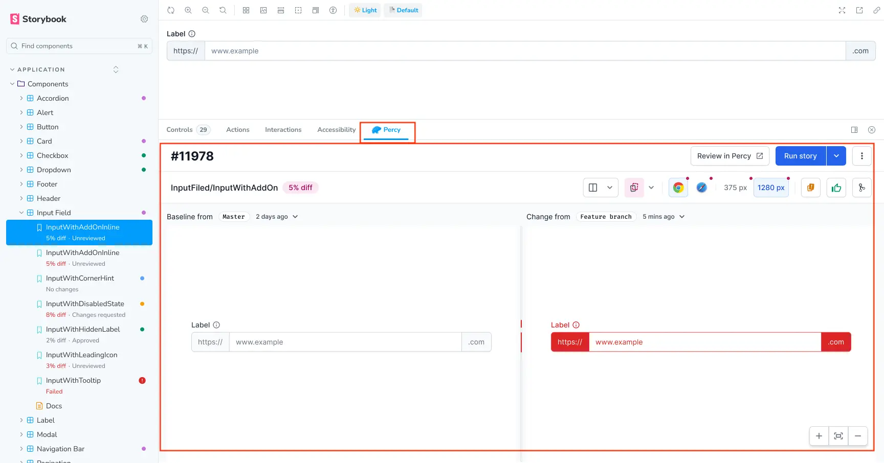Click the zoom in toolbar icon
This screenshot has height=463, width=884.
click(x=188, y=10)
